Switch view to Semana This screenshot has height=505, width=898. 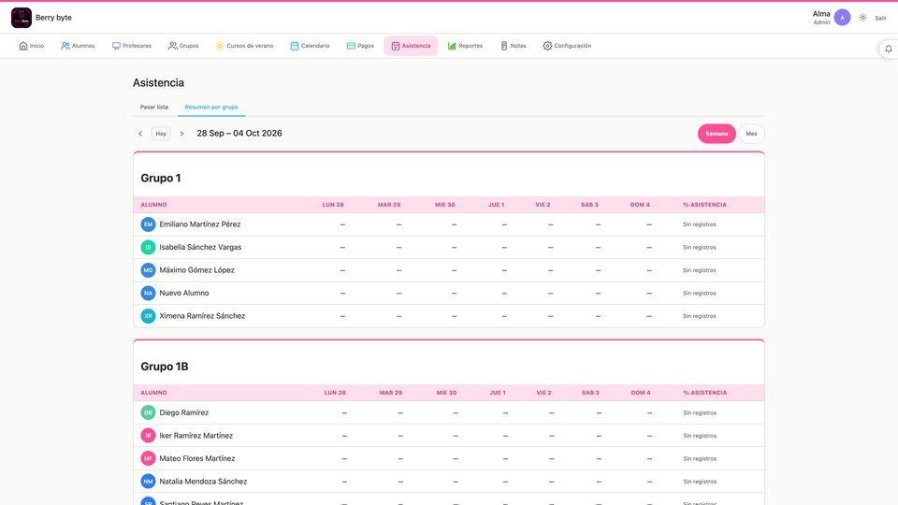pos(717,134)
